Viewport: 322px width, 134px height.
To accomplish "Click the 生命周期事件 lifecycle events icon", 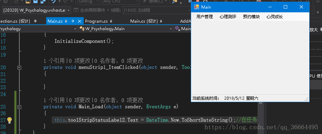I will click(x=76, y=10).
